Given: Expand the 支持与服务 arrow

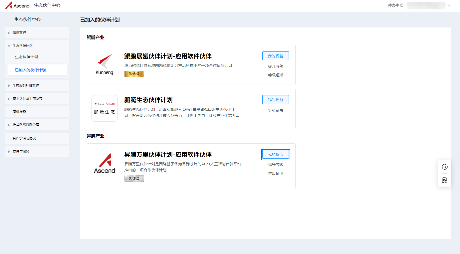Looking at the screenshot, I should point(9,152).
